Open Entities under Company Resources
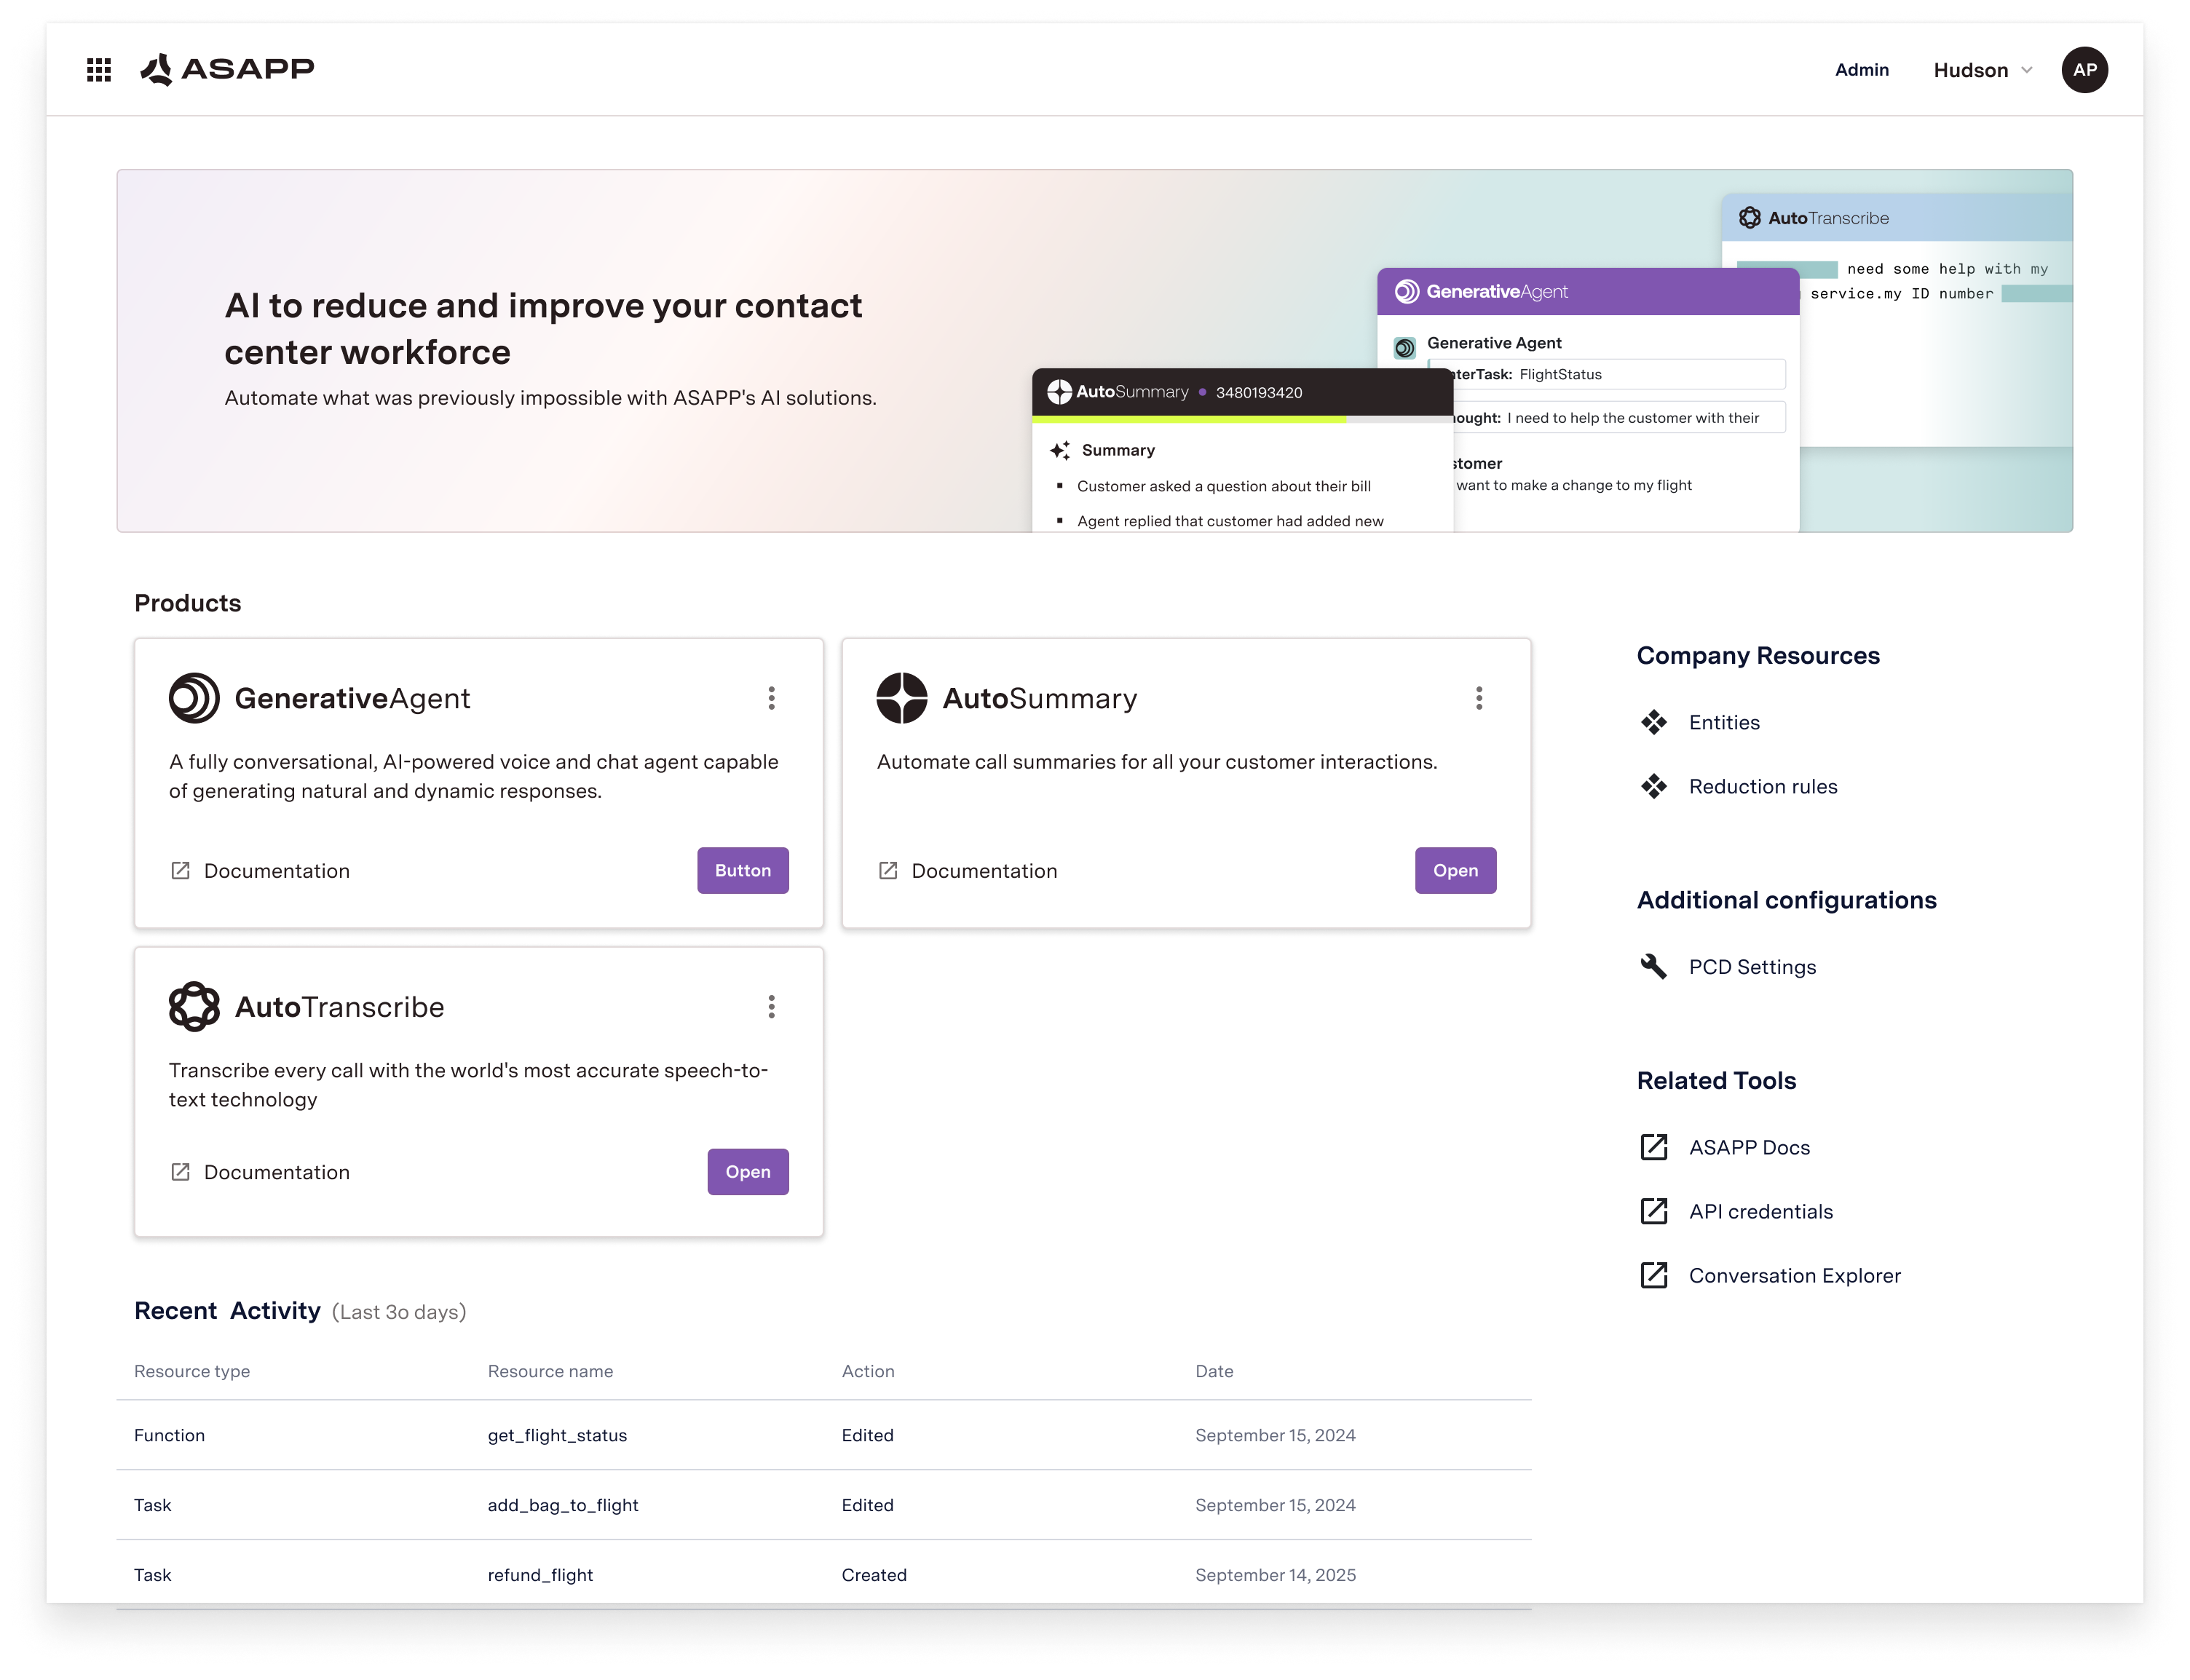The width and height of the screenshot is (2190, 1680). click(1724, 722)
